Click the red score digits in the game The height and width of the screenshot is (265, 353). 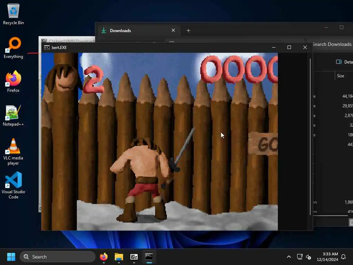click(x=239, y=69)
